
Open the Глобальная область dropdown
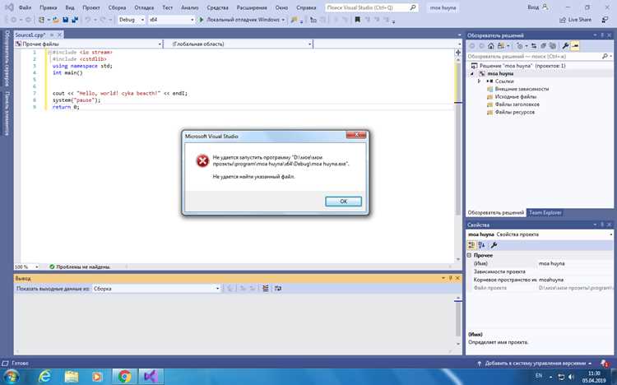[239, 44]
